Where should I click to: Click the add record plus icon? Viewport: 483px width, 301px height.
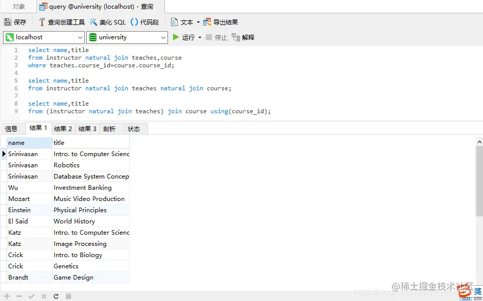point(7,296)
